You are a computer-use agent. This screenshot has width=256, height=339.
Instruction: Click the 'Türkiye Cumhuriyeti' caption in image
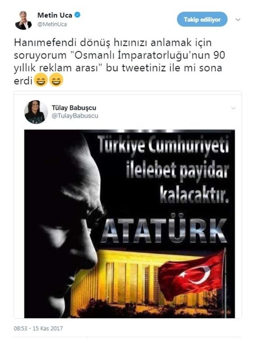click(163, 144)
